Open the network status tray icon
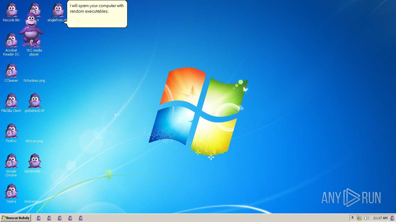This screenshot has width=396, height=222. 359,218
